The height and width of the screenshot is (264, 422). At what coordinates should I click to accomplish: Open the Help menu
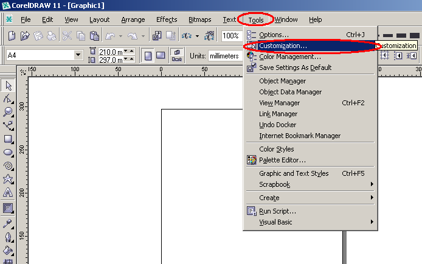[x=315, y=19]
